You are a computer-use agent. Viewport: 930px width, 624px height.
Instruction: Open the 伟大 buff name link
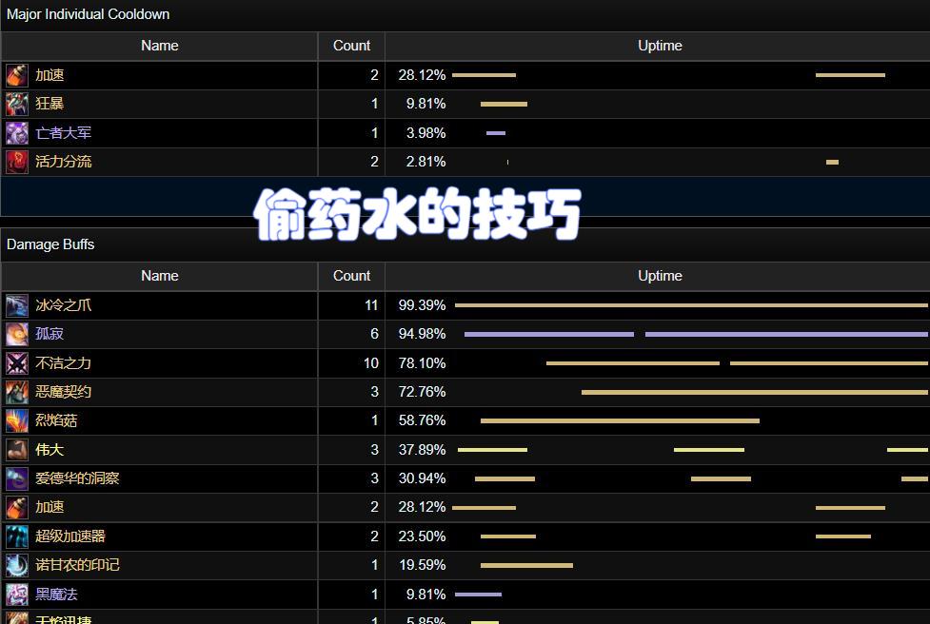[49, 450]
